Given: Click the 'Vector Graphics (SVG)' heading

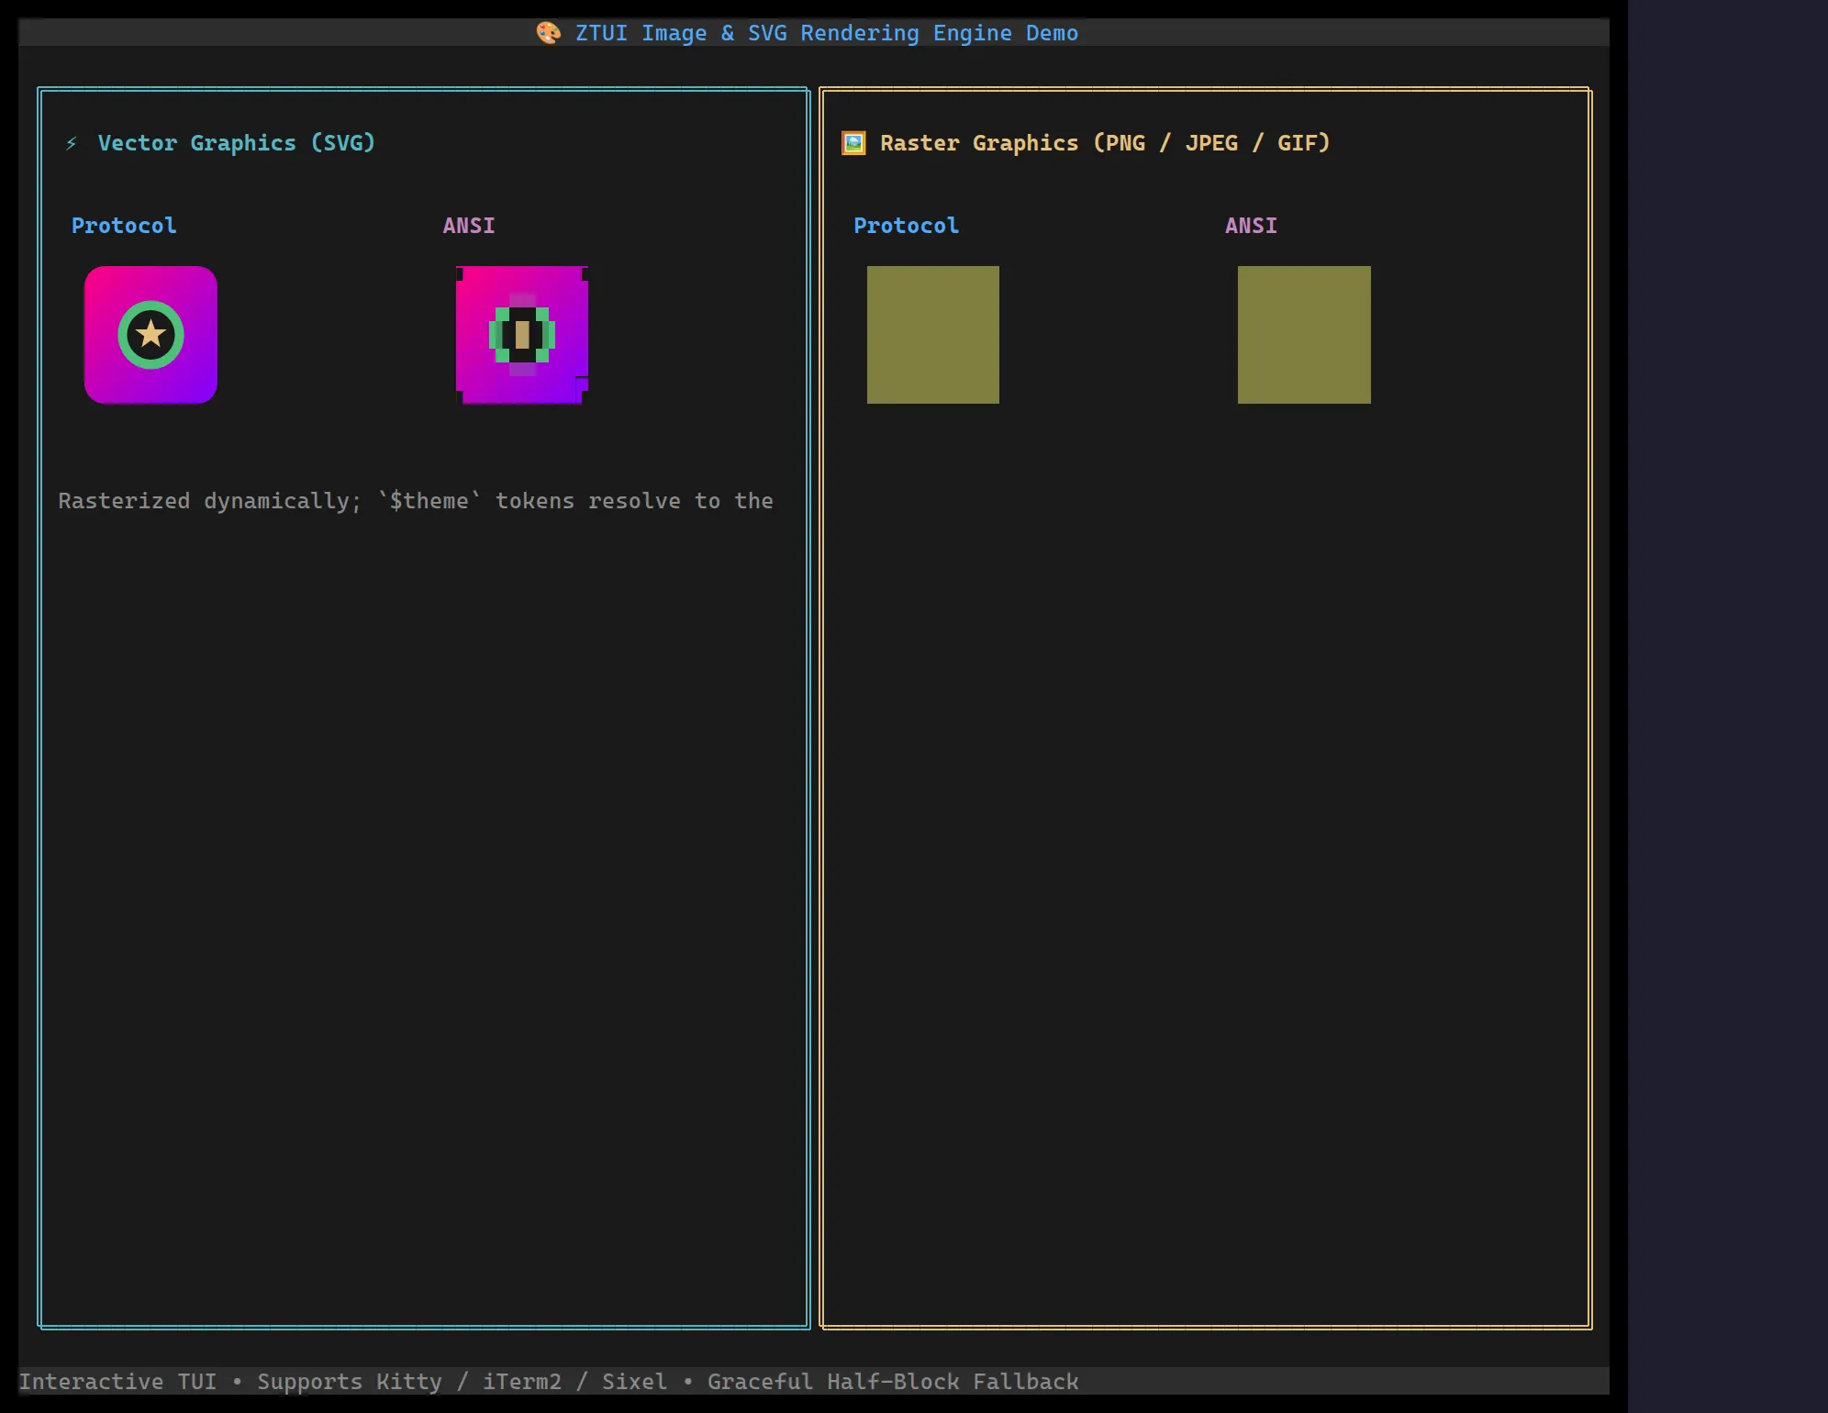Looking at the screenshot, I should pos(237,143).
